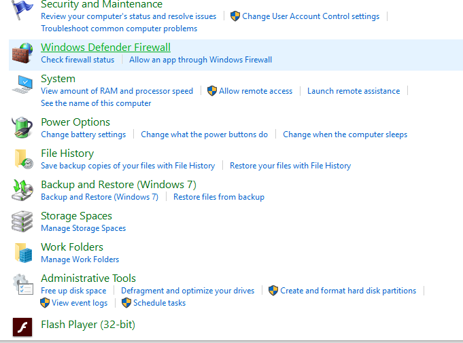Click Change User Account Control settings
Image resolution: width=463 pixels, height=343 pixels.
pyautogui.click(x=311, y=16)
